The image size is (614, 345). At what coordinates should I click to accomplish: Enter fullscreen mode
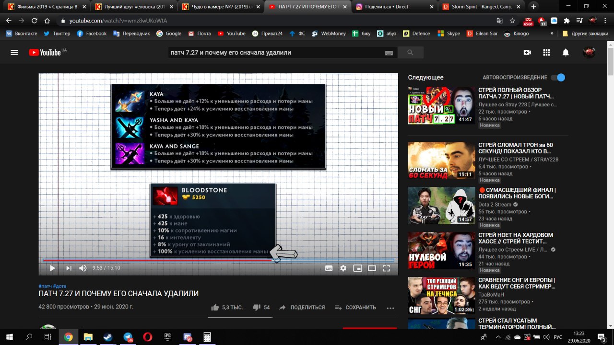[386, 268]
